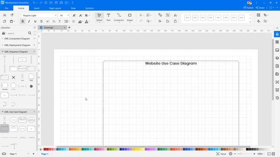Add a new document tab with plus
The width and height of the screenshot is (280, 157).
69,27
